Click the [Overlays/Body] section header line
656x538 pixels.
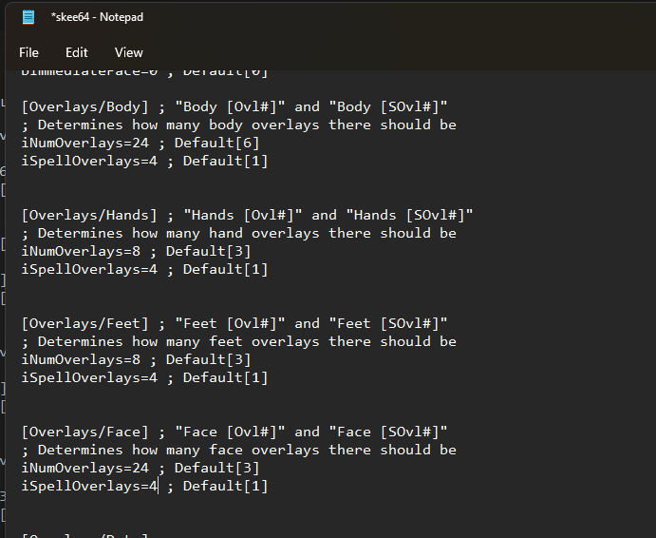(234, 106)
